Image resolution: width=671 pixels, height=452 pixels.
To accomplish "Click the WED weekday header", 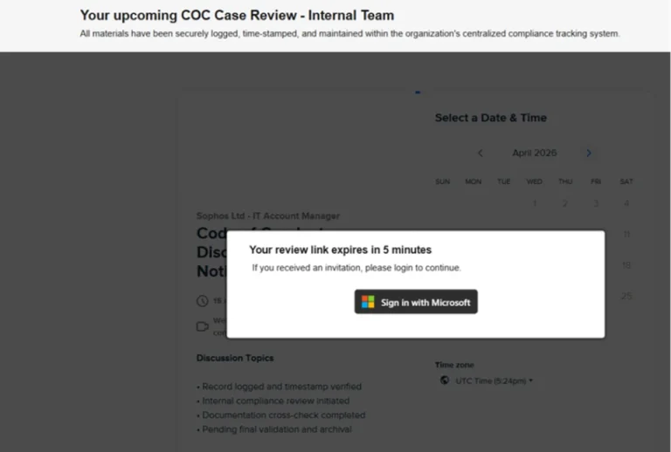I will [x=535, y=181].
